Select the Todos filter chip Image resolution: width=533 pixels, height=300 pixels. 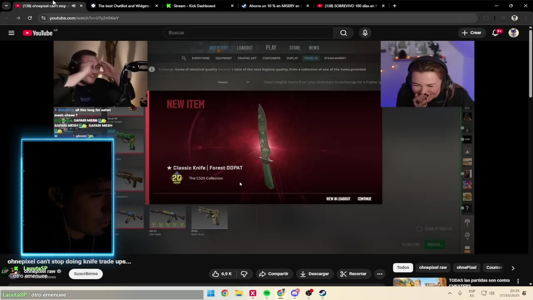pos(403,267)
